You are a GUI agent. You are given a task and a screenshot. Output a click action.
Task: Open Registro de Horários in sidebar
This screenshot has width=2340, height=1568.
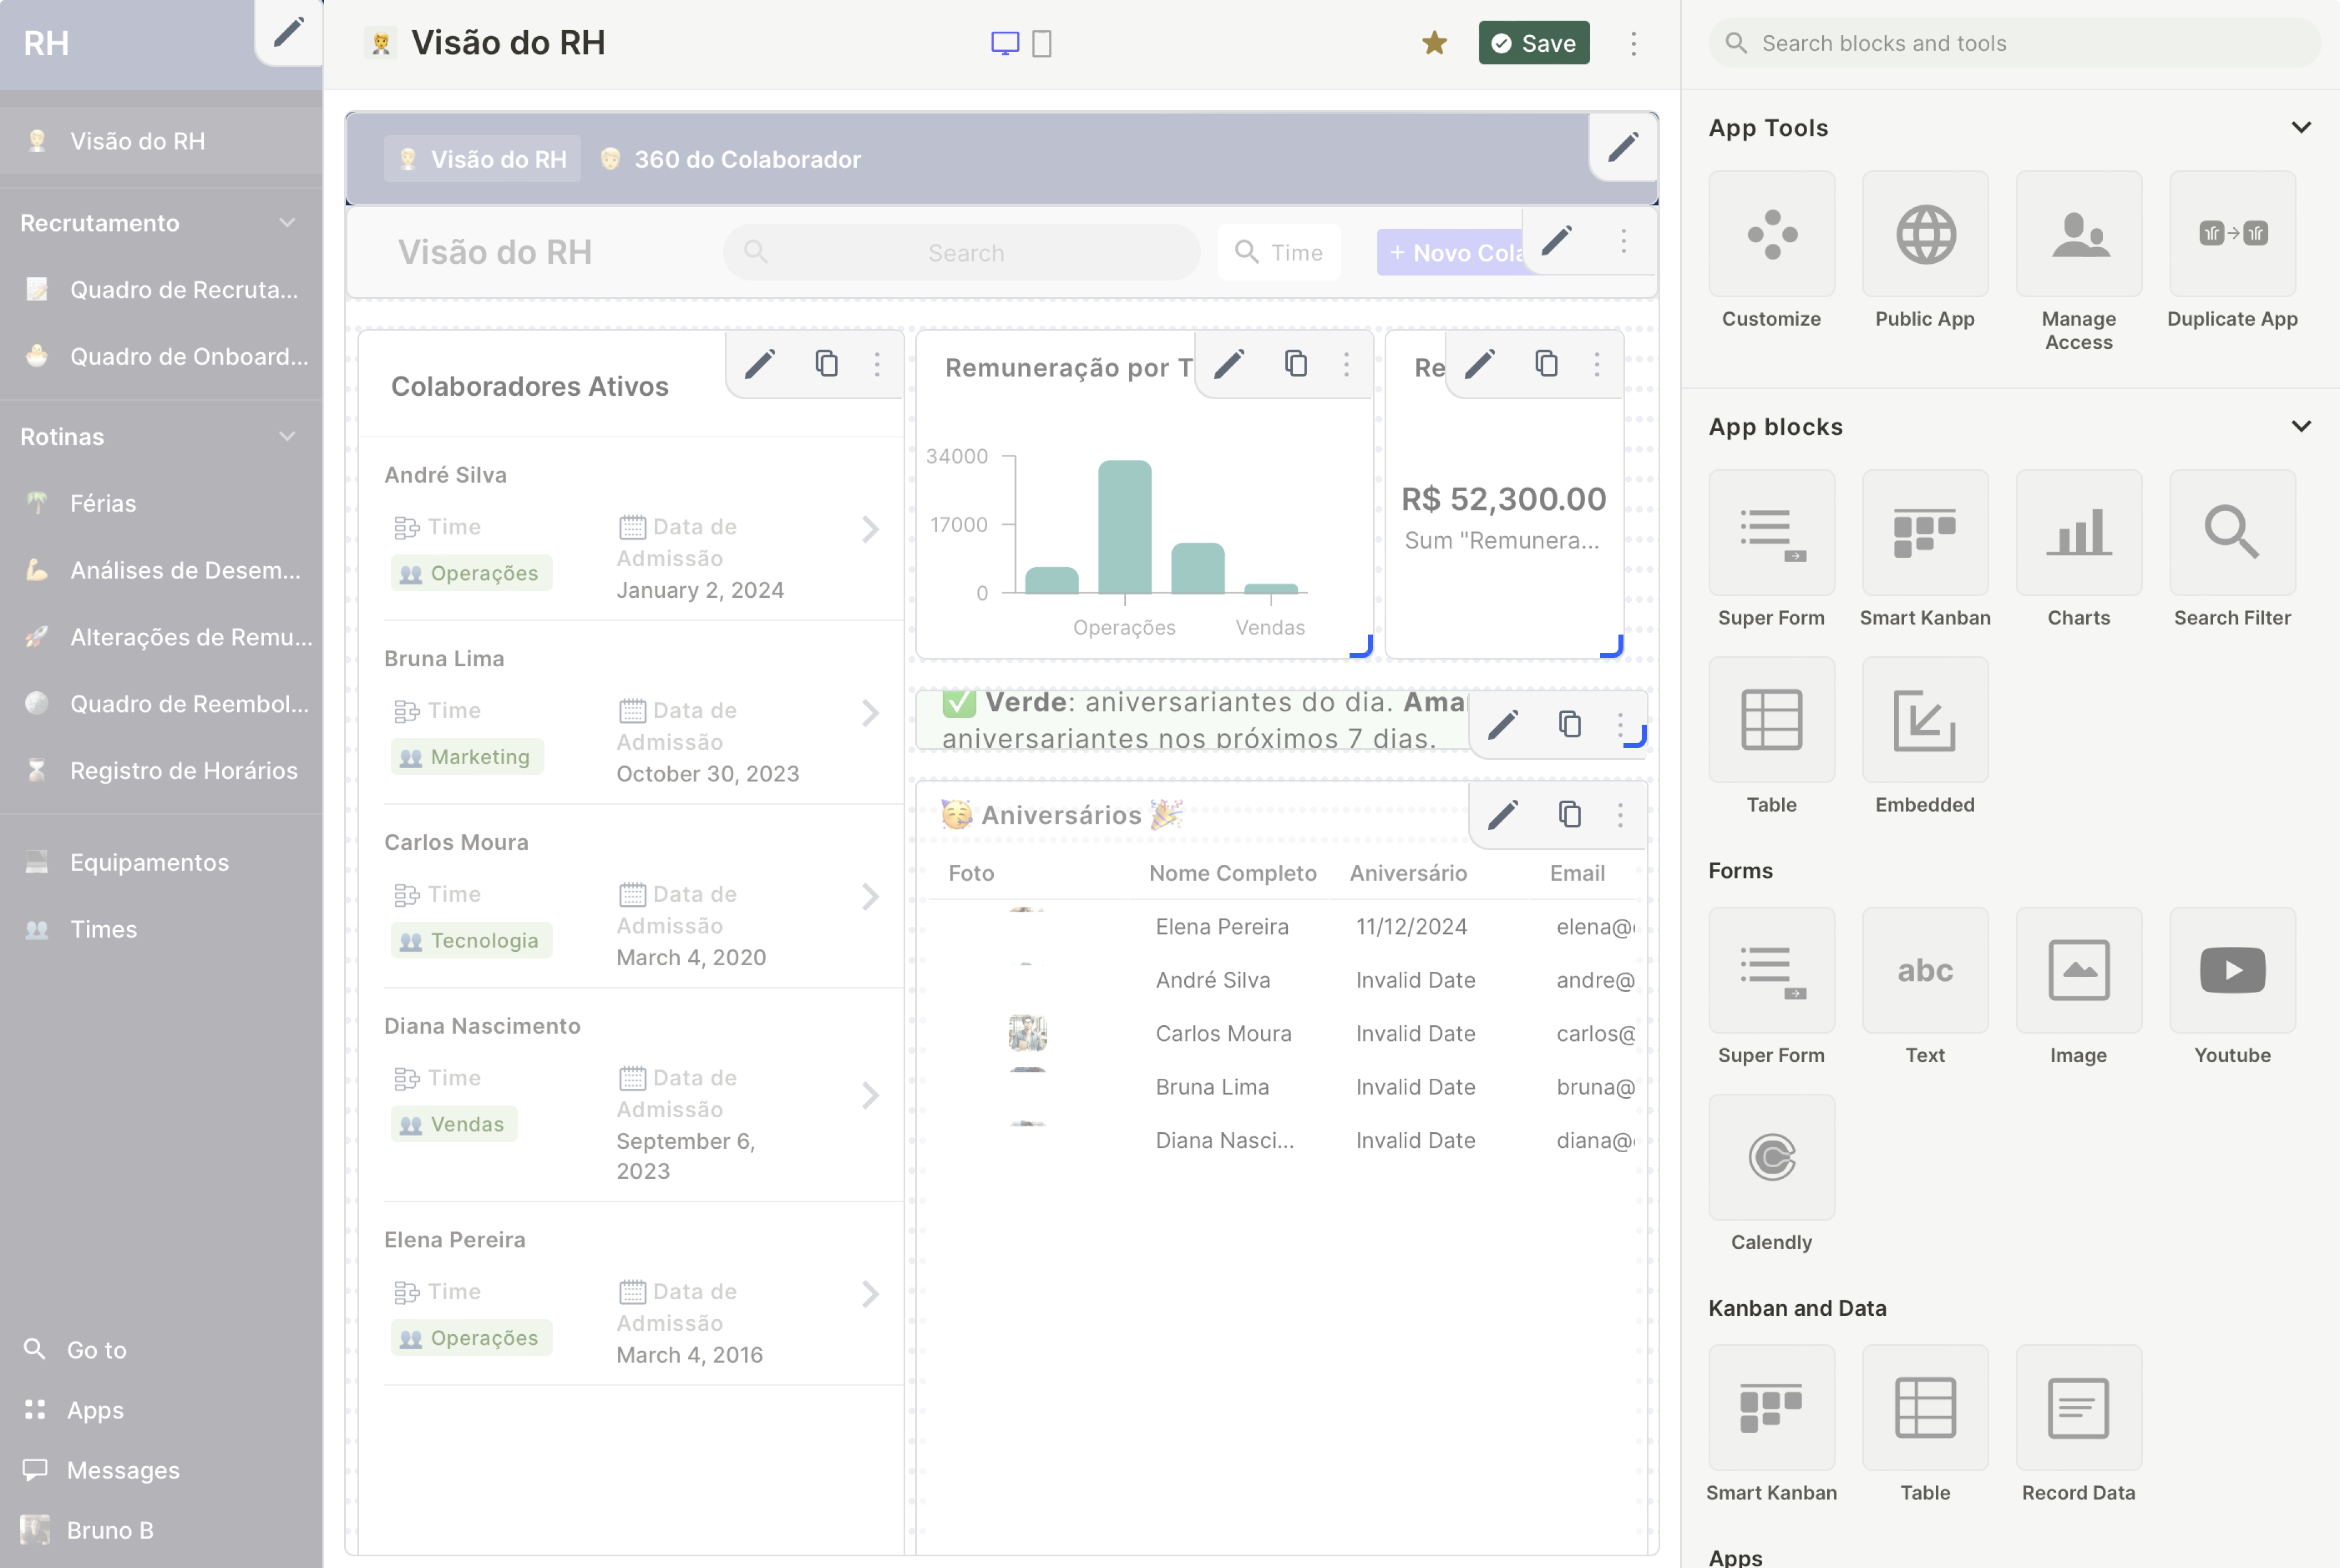click(x=161, y=770)
